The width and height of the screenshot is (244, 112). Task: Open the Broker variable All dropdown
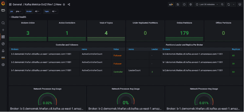pyautogui.click(x=37, y=11)
